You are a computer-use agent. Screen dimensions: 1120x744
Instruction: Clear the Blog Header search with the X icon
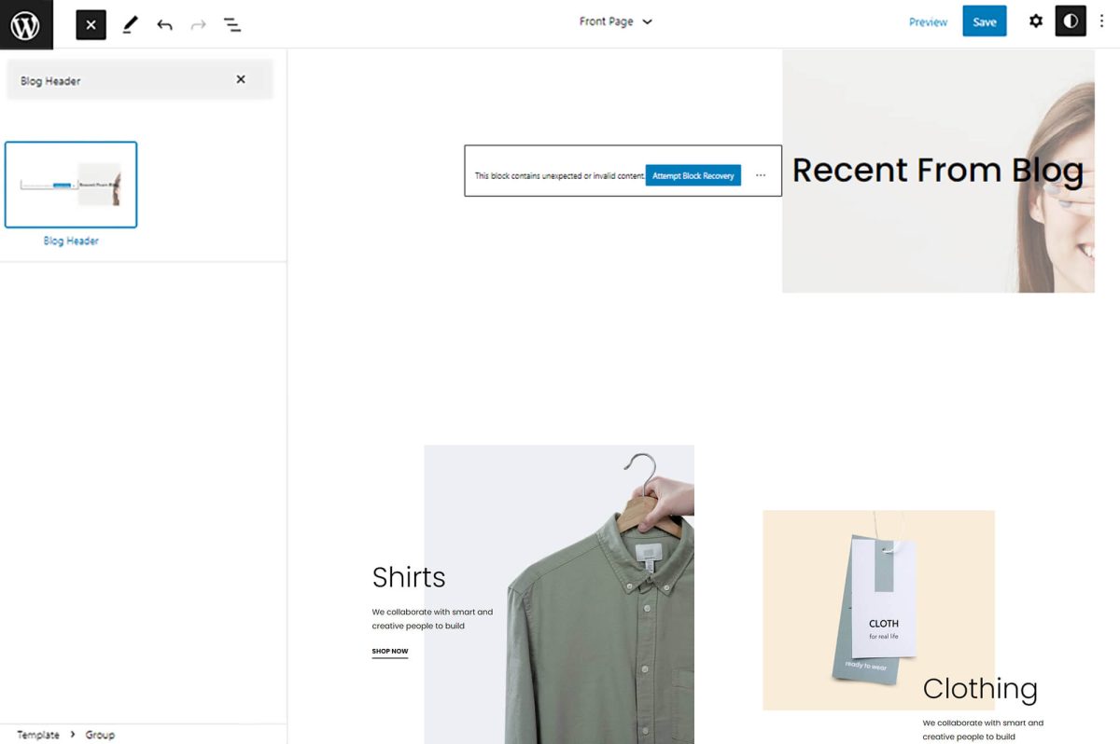(240, 79)
